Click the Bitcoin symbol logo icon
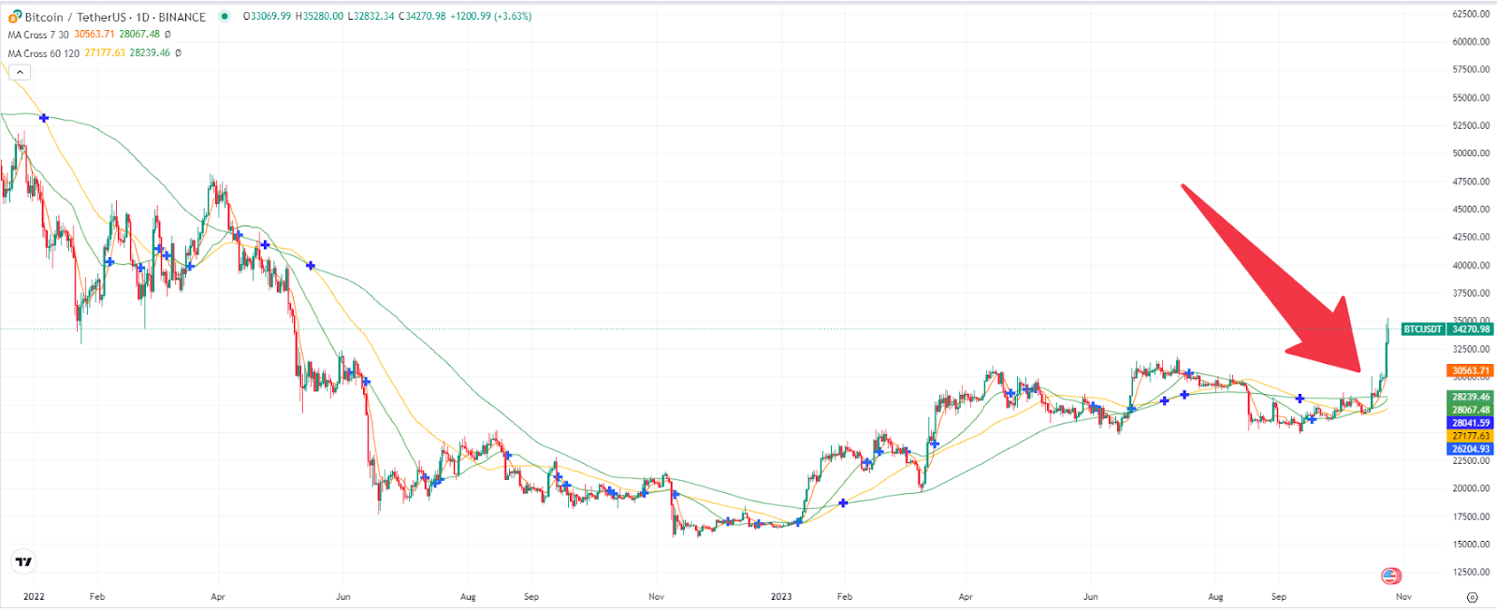 coord(14,17)
